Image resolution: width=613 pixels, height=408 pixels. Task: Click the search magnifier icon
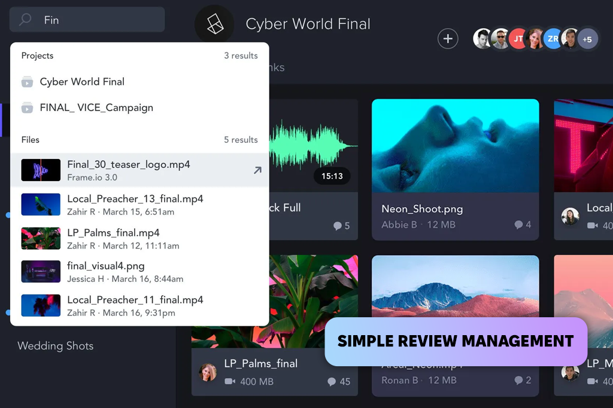[25, 19]
